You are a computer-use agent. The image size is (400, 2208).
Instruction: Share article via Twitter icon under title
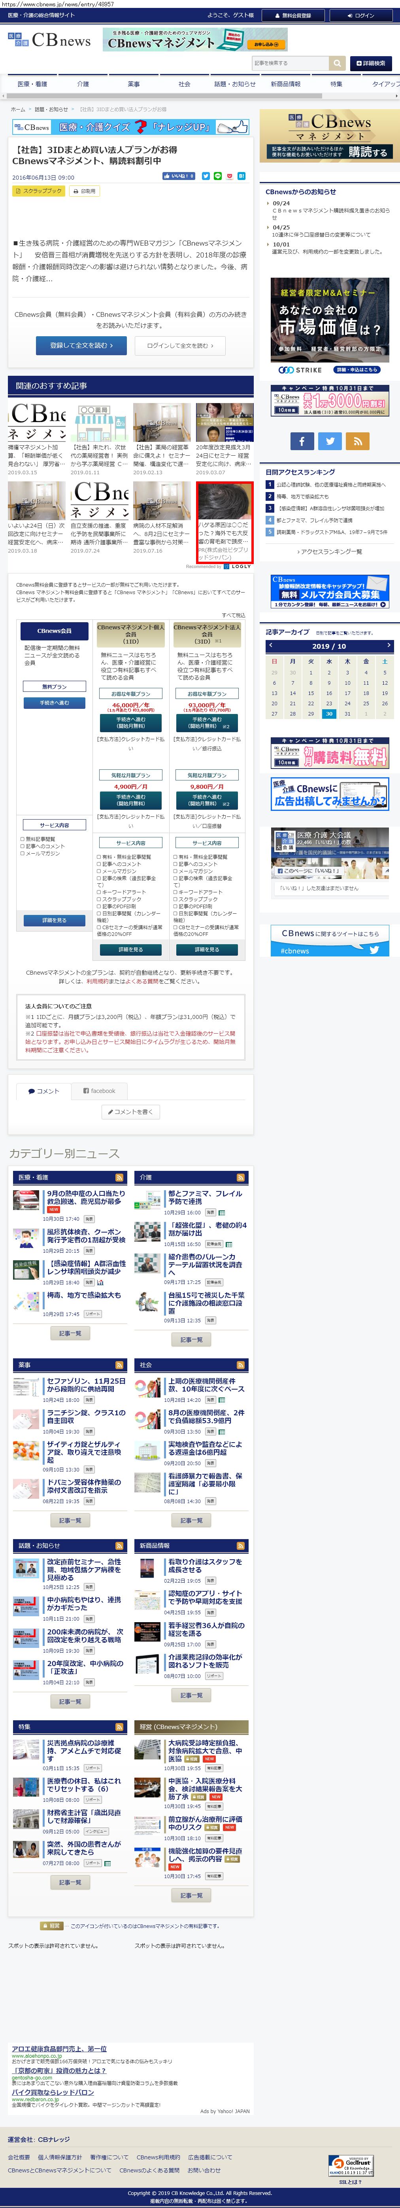[206, 176]
